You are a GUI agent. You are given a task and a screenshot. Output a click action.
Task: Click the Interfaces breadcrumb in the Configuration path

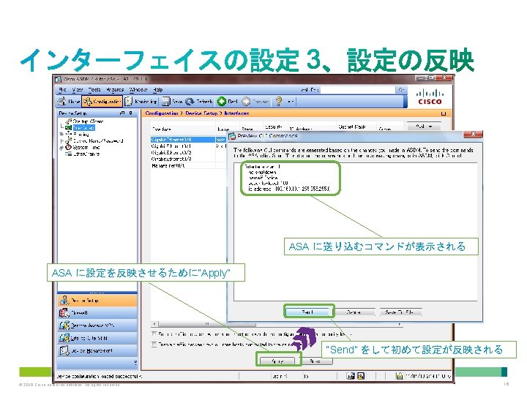pyautogui.click(x=237, y=113)
